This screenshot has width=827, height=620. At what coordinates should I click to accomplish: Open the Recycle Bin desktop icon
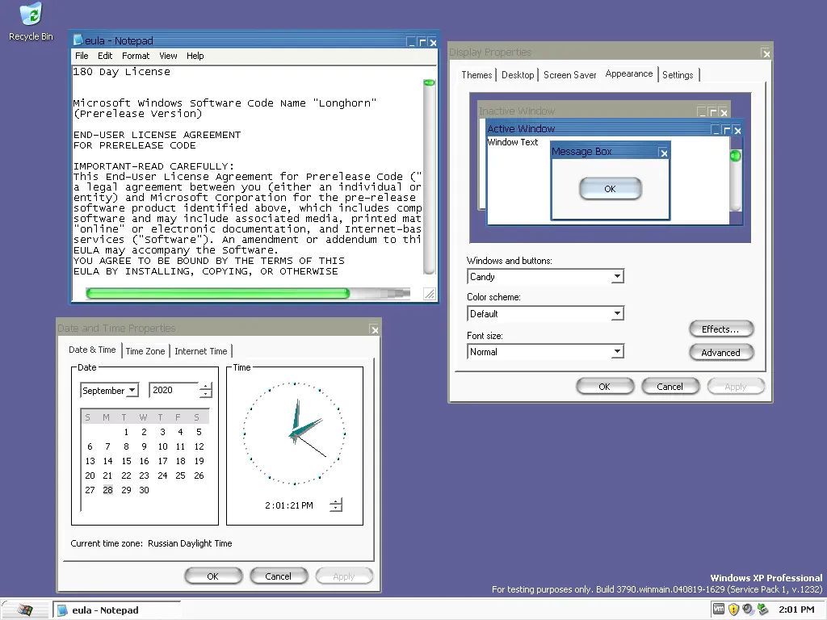coord(31,16)
